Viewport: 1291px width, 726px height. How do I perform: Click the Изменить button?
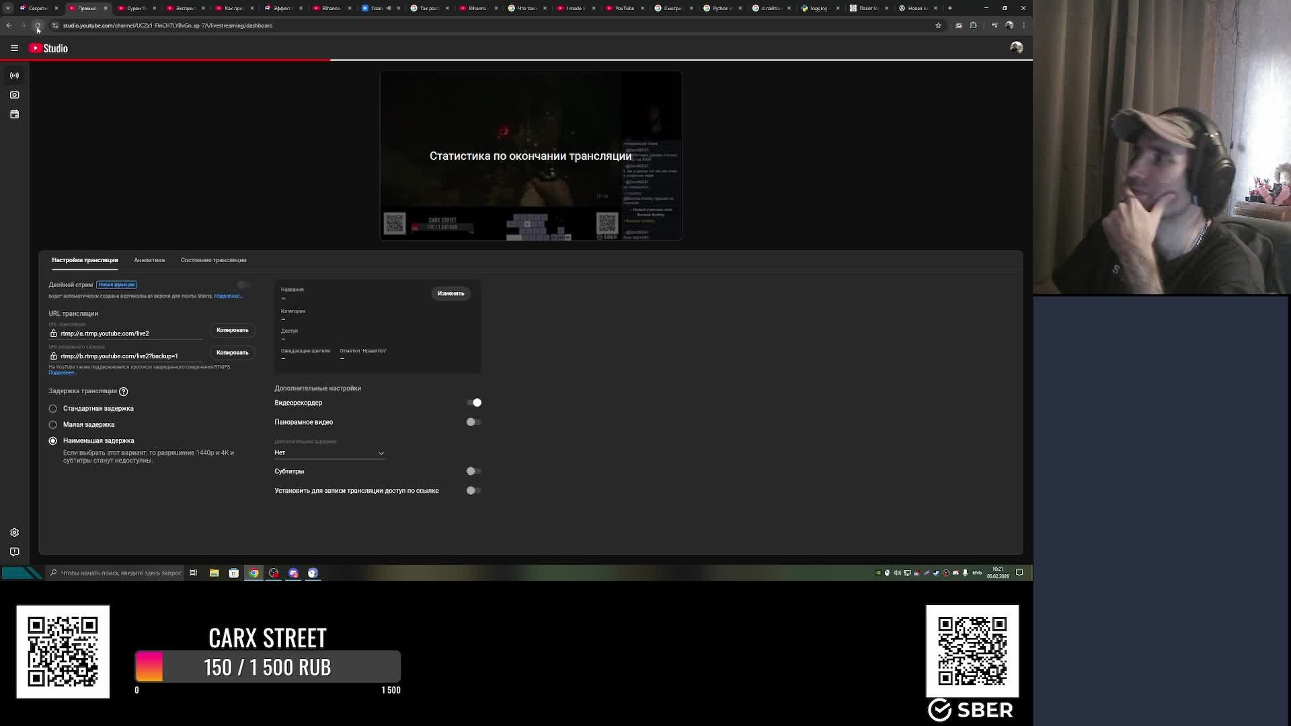click(451, 294)
